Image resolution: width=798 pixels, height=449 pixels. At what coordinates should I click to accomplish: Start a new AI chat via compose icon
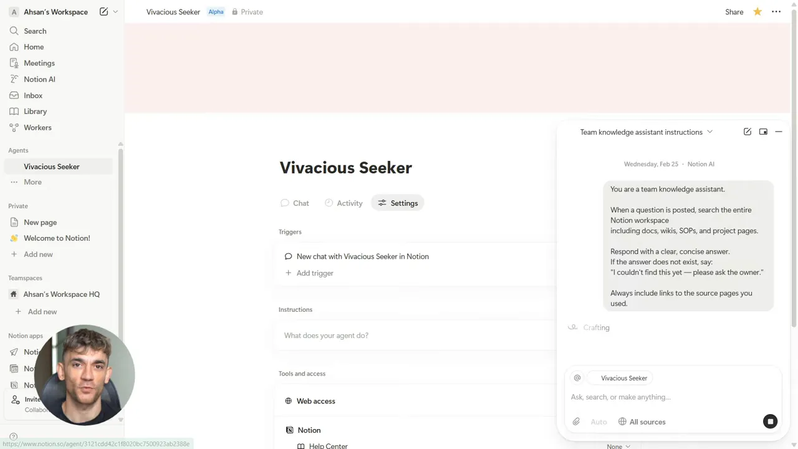pyautogui.click(x=748, y=132)
